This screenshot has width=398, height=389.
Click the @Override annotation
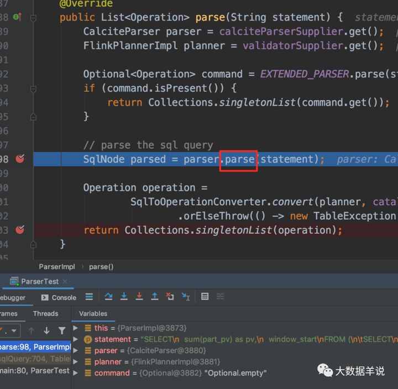pos(86,3)
